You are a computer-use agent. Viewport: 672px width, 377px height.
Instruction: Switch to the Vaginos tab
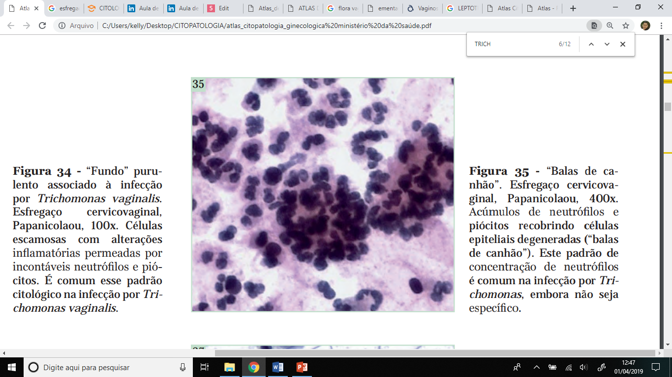tap(423, 8)
